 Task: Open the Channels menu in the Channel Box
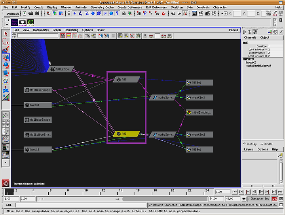[x=250, y=38]
